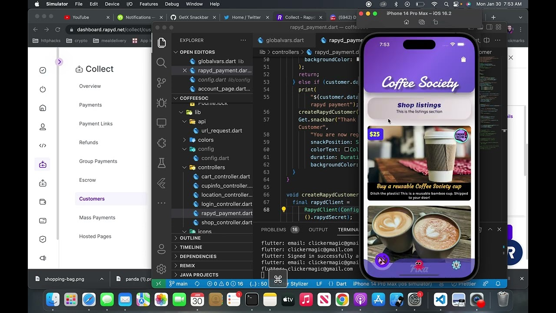The height and width of the screenshot is (313, 556).
Task: Open the Features menu in the menu bar
Action: [149, 4]
